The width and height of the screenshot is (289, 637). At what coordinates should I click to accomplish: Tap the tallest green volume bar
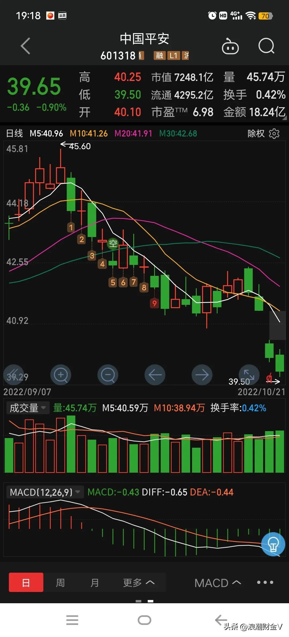(x=71, y=444)
